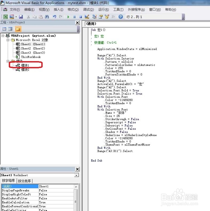This screenshot has height=211, width=210.
Task: Open the Object Browser toolbar icon
Action: pos(107,17)
